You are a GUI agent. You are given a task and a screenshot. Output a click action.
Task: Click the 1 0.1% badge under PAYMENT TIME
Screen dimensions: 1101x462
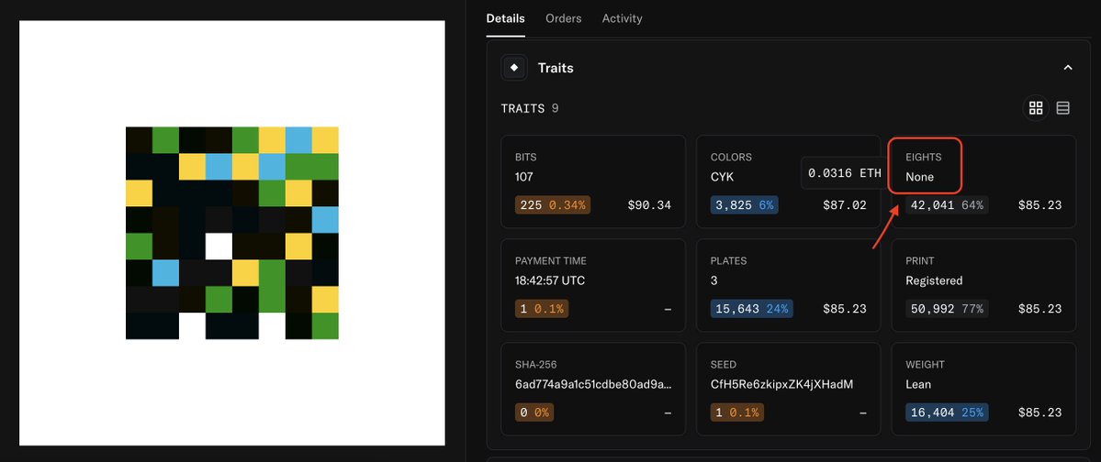(x=542, y=309)
